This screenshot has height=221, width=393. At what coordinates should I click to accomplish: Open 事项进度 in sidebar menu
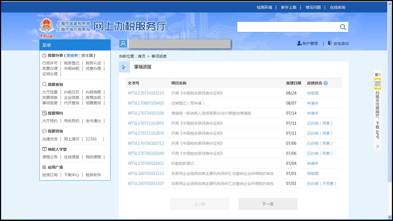point(50,103)
